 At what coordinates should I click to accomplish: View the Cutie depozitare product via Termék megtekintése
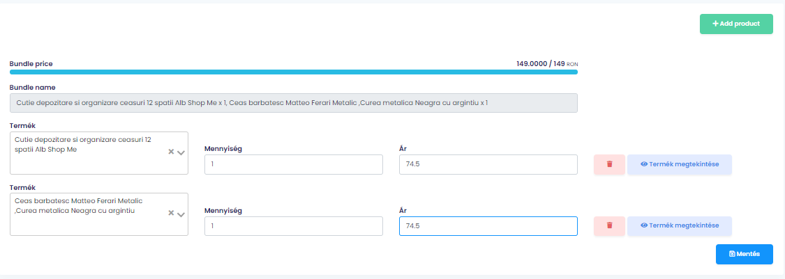[680, 164]
